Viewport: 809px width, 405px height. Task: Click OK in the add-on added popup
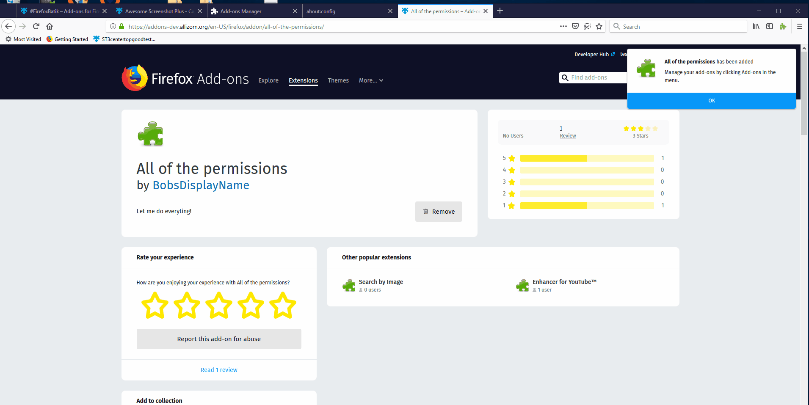[x=711, y=101]
